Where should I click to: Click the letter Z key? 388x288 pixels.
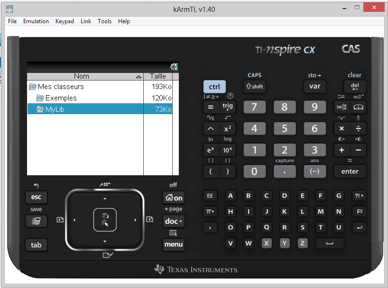[x=303, y=243]
